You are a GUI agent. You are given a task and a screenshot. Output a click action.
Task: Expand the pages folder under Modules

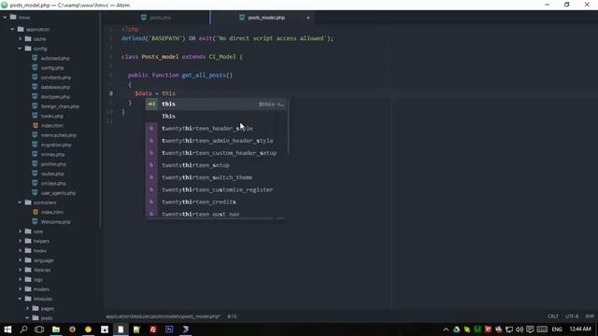coord(28,308)
